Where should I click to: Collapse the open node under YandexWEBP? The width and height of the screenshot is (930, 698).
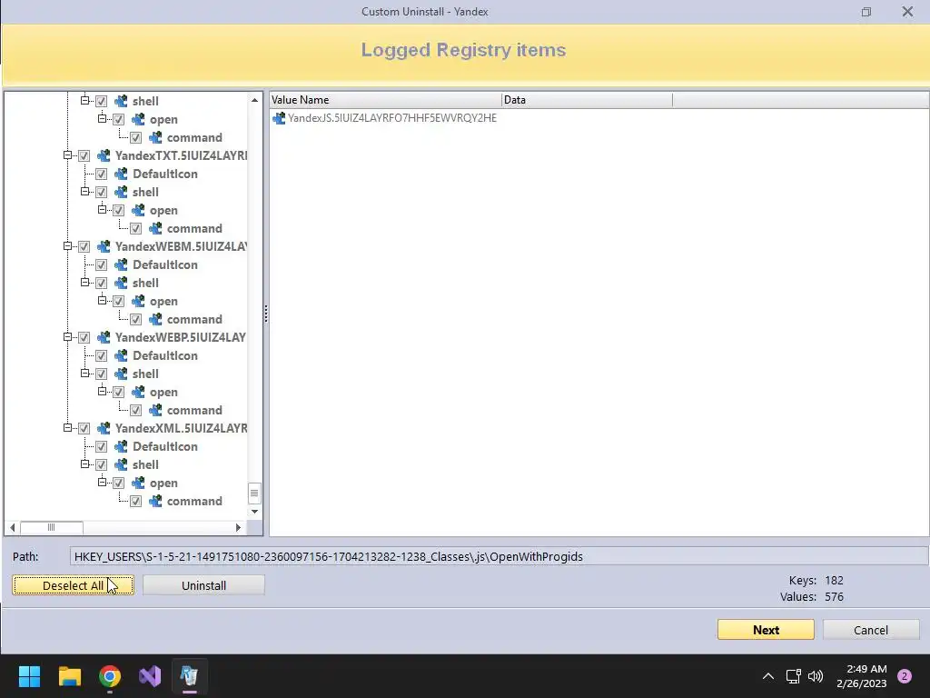102,391
